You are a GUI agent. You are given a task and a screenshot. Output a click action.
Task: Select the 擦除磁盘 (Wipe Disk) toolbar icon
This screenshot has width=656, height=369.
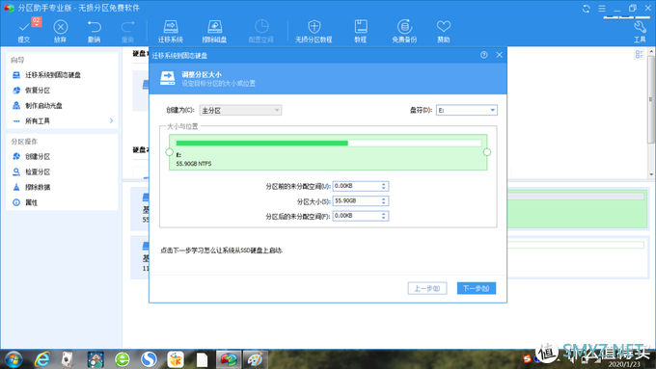(x=214, y=27)
